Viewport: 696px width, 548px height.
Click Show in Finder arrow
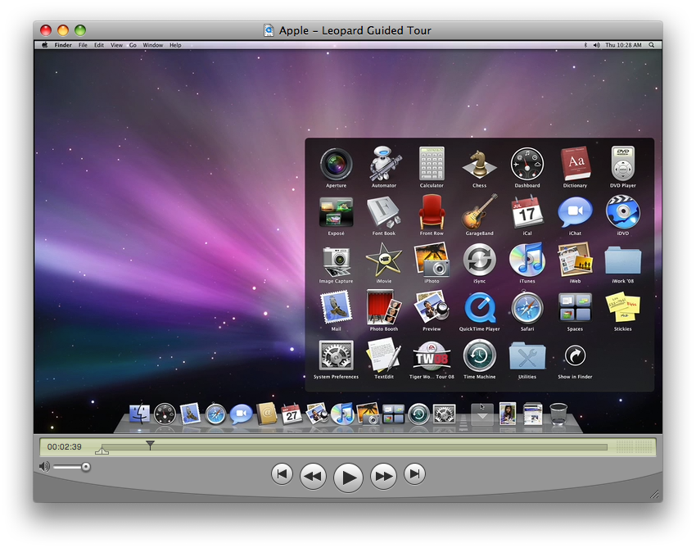pos(575,356)
